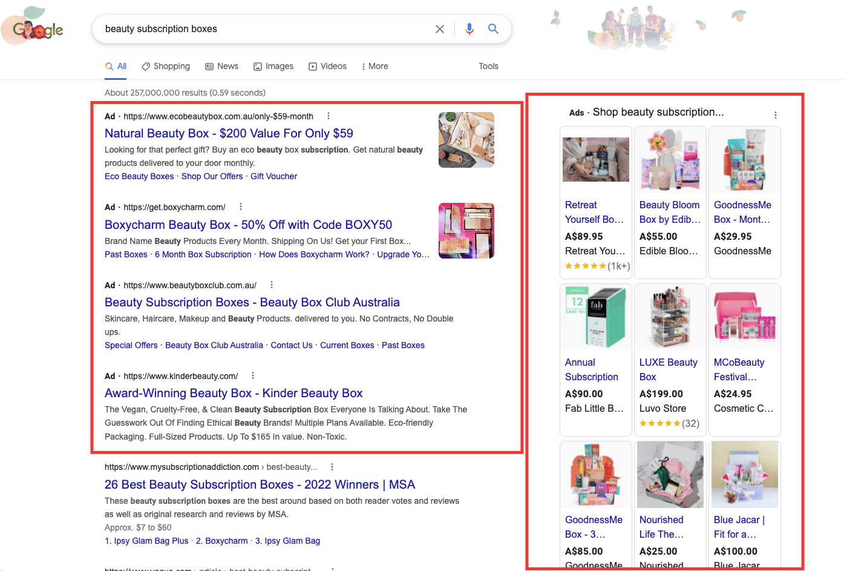Open Beauty Box Club Australia ad title

click(x=252, y=302)
